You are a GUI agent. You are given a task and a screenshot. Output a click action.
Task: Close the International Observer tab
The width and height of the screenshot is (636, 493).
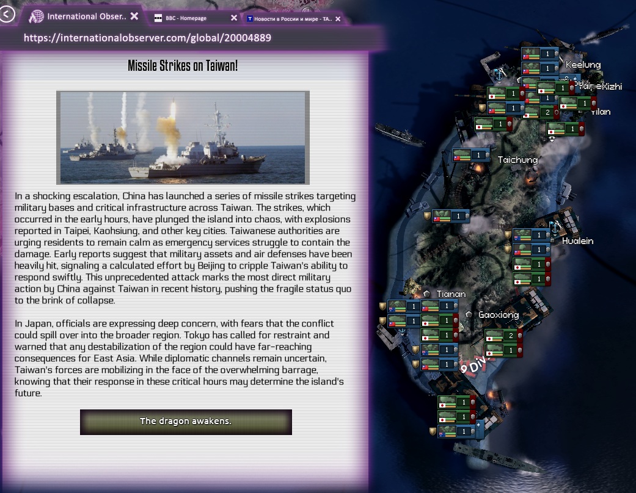134,16
